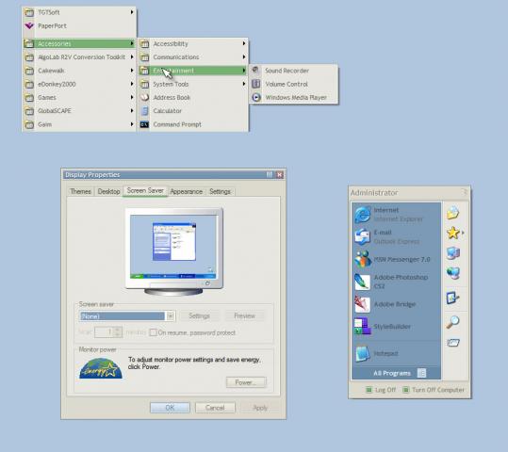Expand the System Tools submenu arrow
Viewport: 508px width, 452px height.
[243, 84]
